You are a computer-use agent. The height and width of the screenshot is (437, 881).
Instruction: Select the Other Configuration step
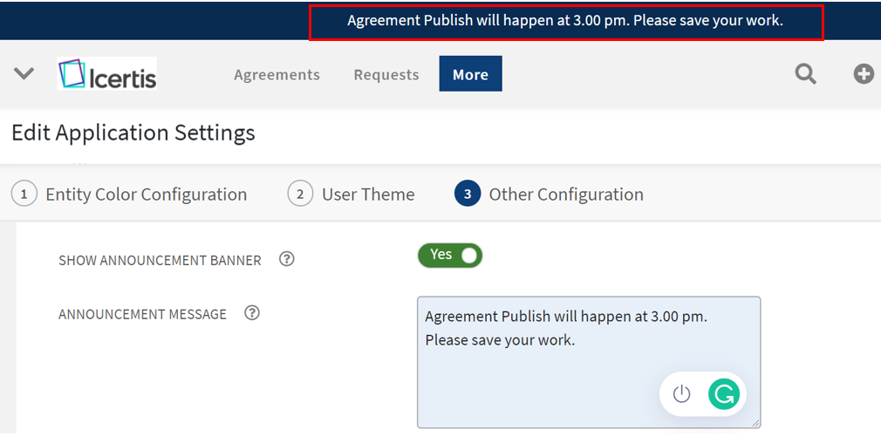pos(566,195)
